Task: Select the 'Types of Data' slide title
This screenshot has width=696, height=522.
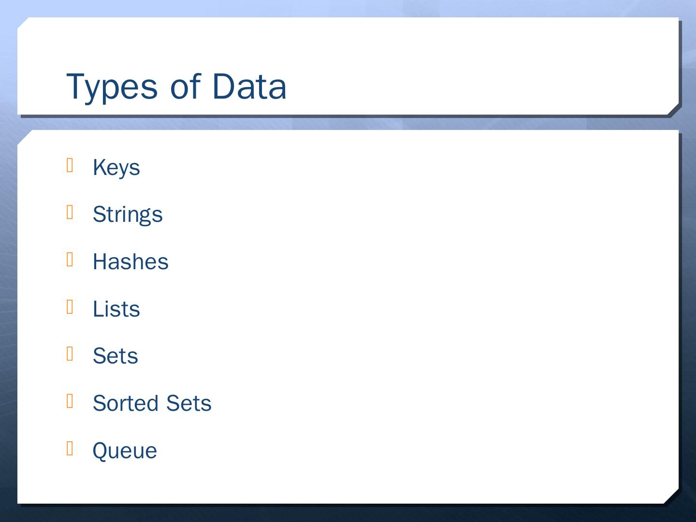Action: pos(176,87)
